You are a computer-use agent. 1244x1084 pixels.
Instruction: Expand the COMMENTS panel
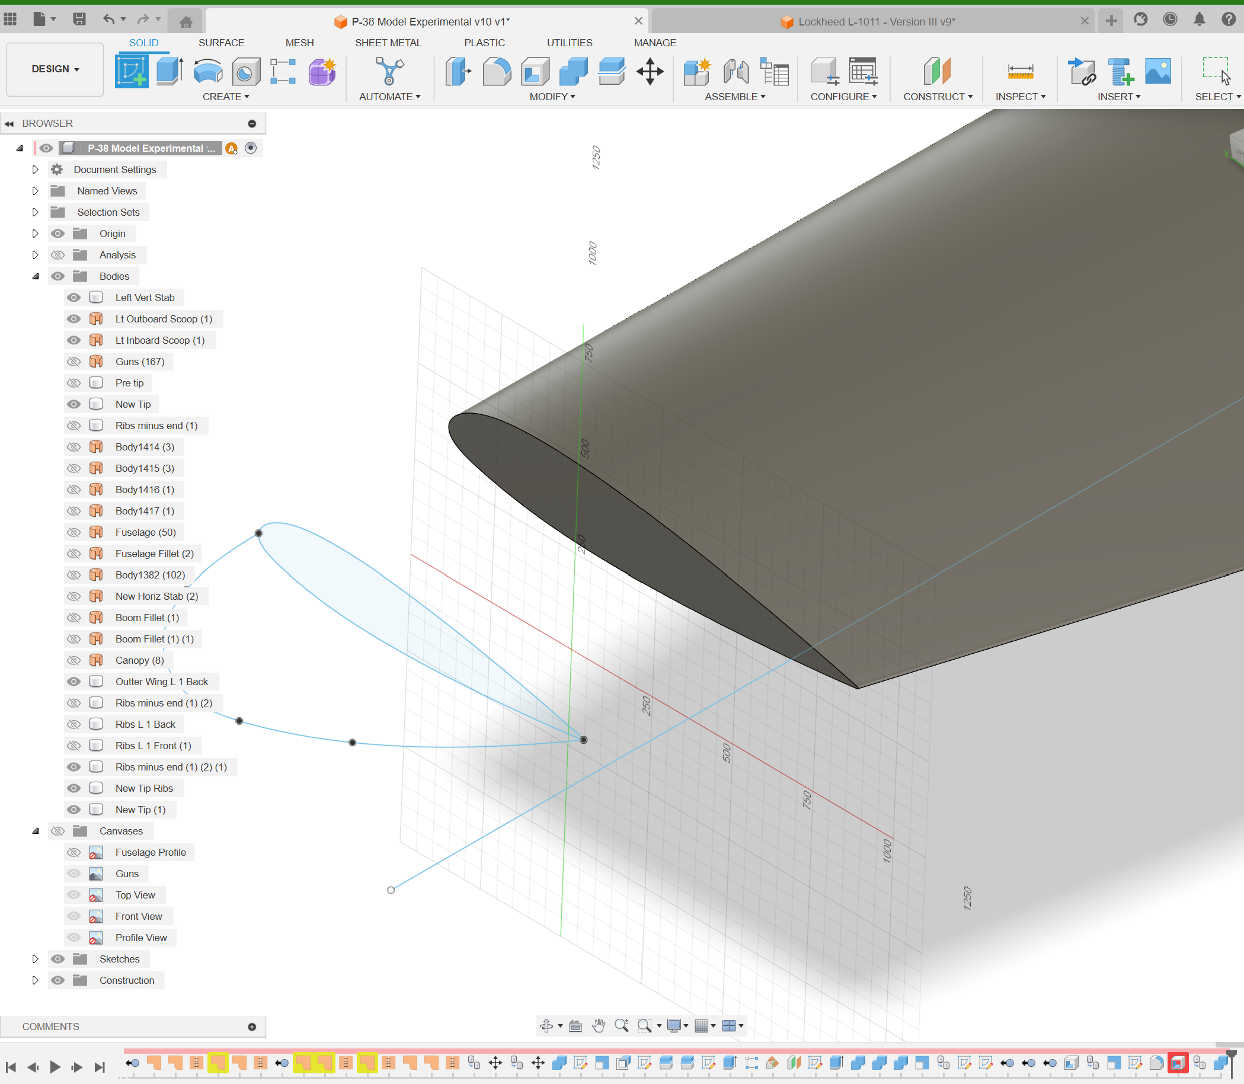251,1027
